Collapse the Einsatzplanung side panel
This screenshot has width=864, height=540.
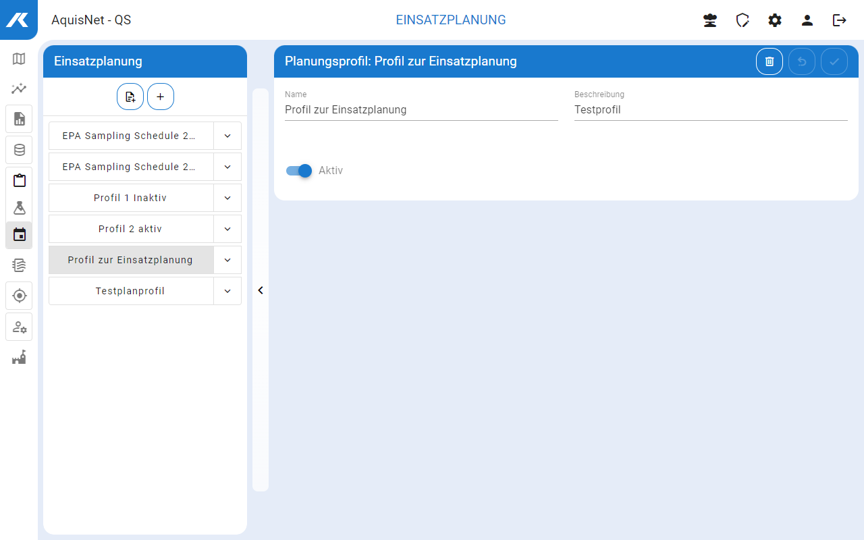[x=261, y=290]
